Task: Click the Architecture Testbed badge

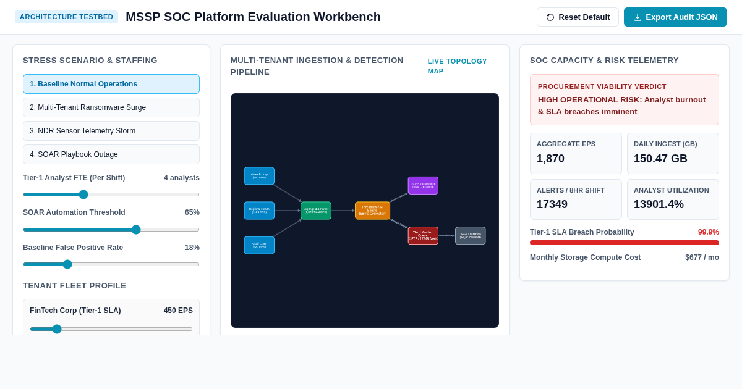Action: tap(66, 17)
